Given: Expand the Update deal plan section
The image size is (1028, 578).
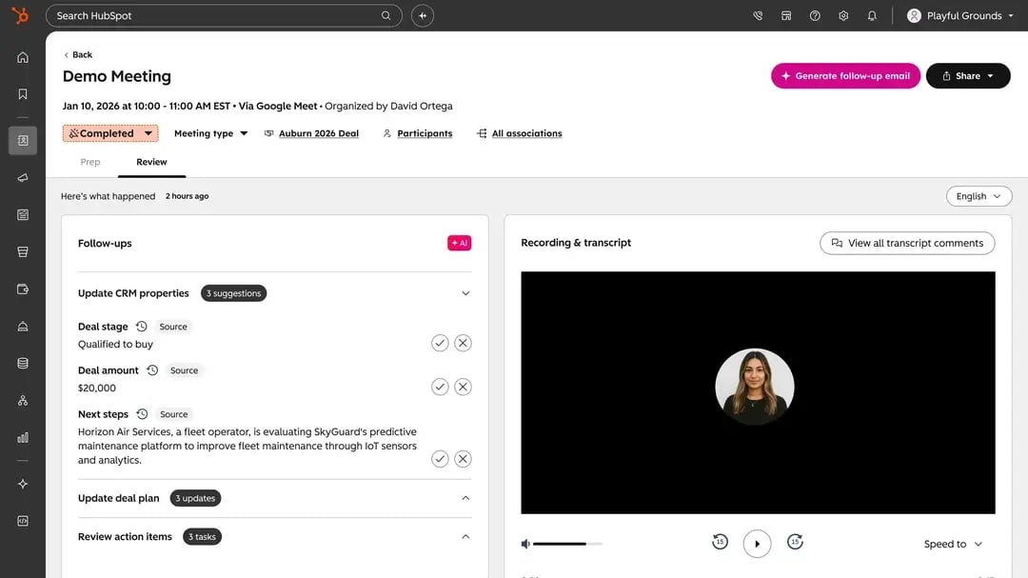Looking at the screenshot, I should (x=465, y=498).
